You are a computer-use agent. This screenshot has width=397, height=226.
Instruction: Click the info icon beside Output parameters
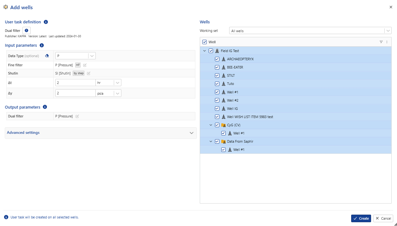45,107
